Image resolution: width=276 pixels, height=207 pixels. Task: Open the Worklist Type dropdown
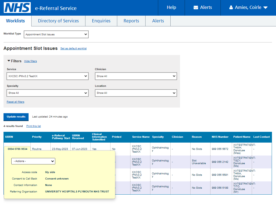(x=56, y=34)
